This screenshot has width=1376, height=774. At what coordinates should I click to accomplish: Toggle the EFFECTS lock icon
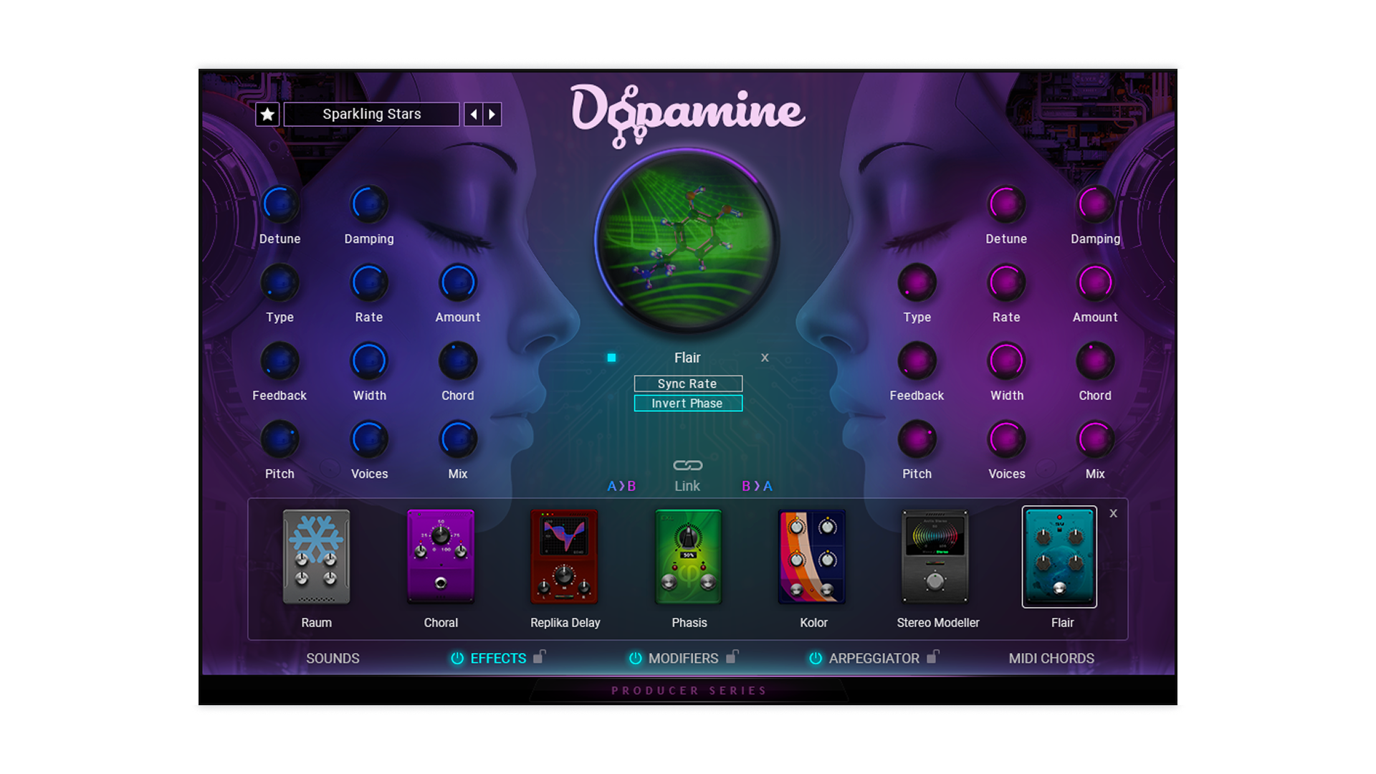(540, 656)
